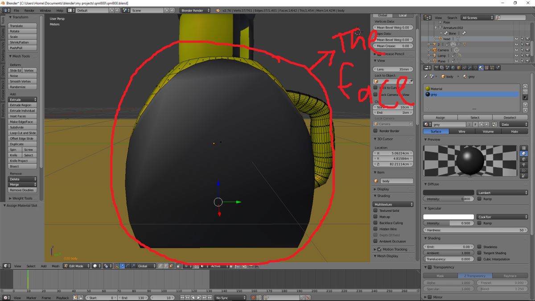
Task: Open the Physics properties tab
Action: [498, 68]
